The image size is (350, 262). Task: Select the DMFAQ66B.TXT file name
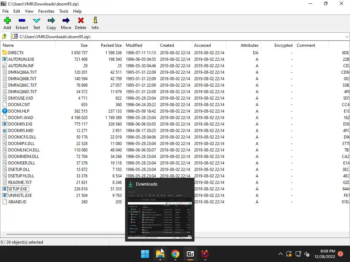tap(22, 78)
